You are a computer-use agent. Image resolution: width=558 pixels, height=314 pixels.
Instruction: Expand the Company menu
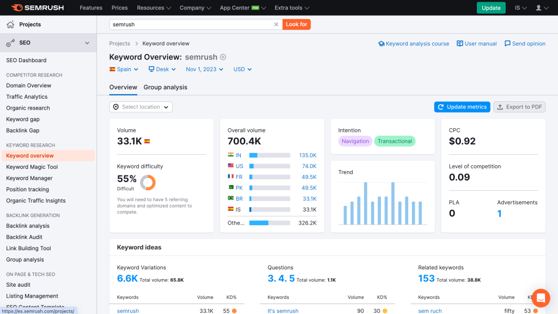pyautogui.click(x=196, y=8)
